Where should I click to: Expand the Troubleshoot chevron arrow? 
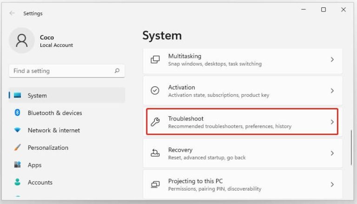click(x=332, y=122)
